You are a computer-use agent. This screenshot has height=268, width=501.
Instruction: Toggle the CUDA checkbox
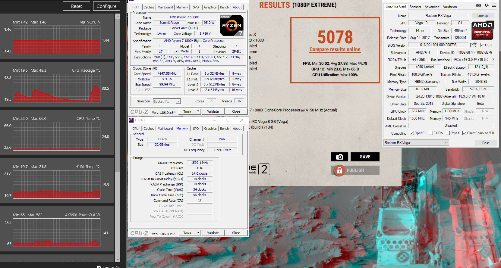tap(431, 133)
